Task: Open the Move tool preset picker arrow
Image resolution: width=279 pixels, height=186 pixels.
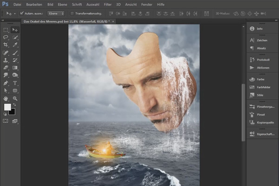Action: (15, 13)
